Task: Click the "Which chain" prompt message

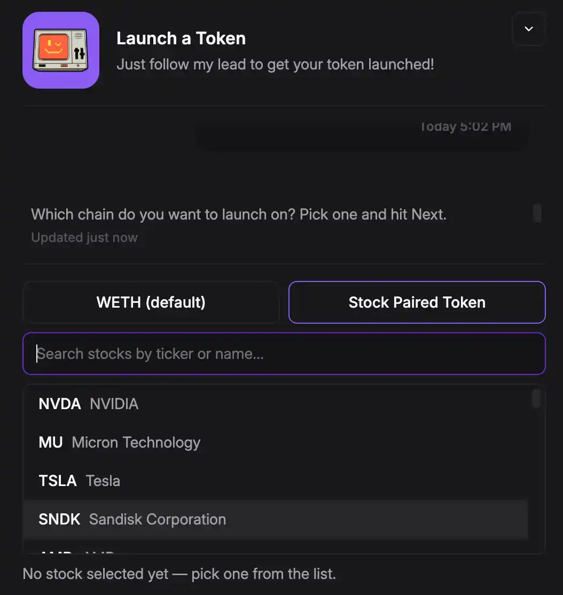Action: click(239, 214)
